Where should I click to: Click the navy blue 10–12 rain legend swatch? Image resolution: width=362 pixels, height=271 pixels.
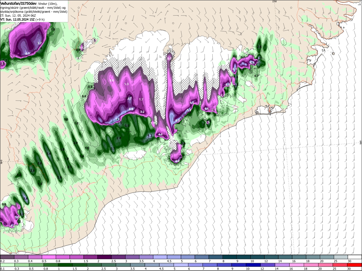point(253,265)
